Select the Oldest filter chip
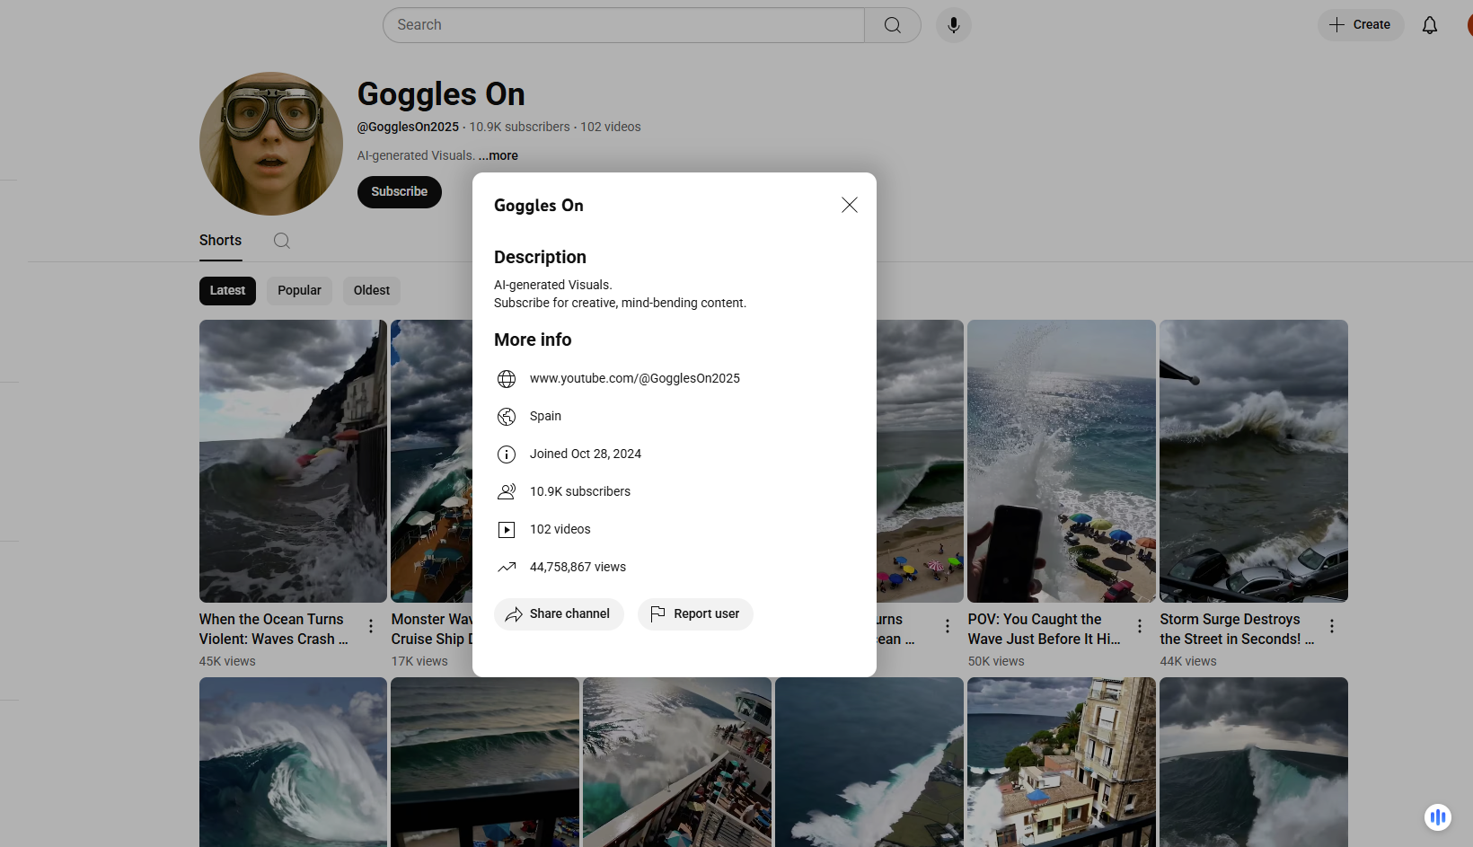Screen dimensions: 1473x847 point(372,291)
